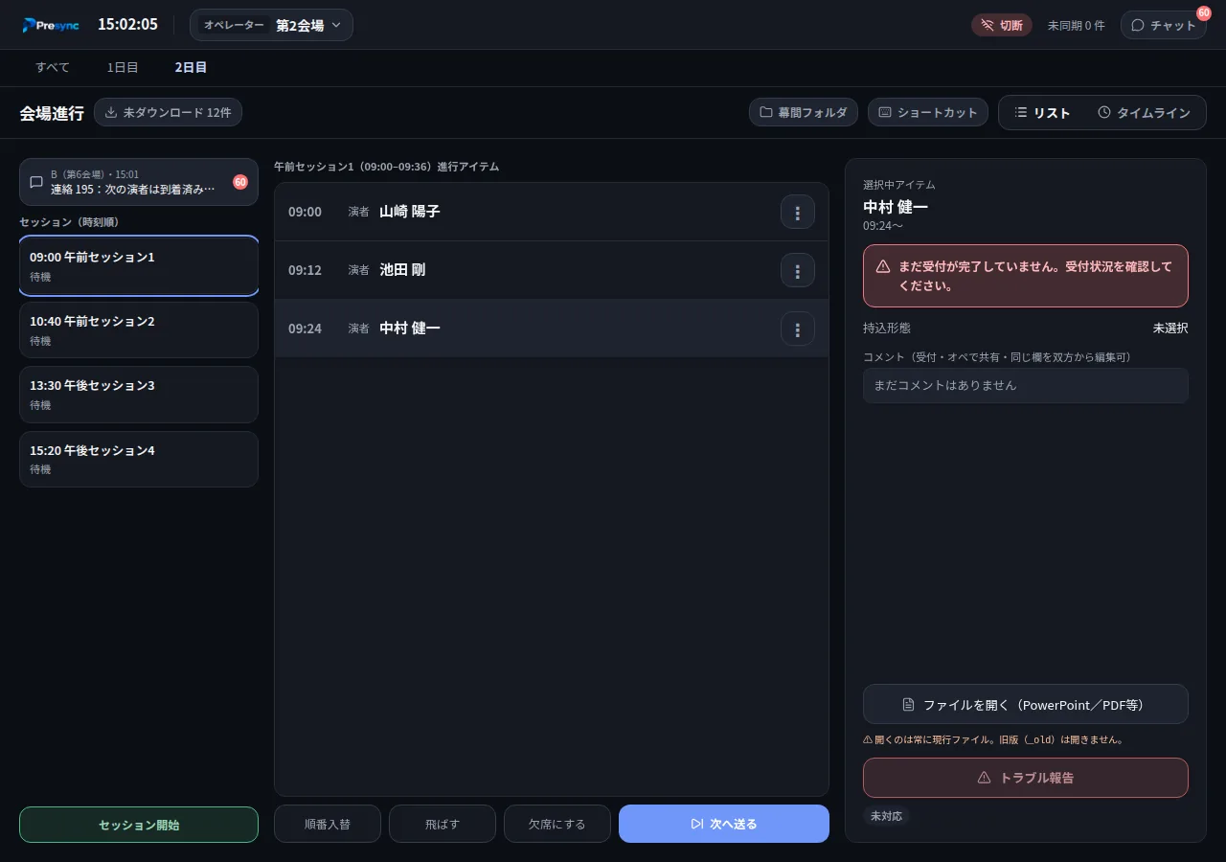Image resolution: width=1226 pixels, height=862 pixels.
Task: Click the Presync logo
Action: [51, 25]
